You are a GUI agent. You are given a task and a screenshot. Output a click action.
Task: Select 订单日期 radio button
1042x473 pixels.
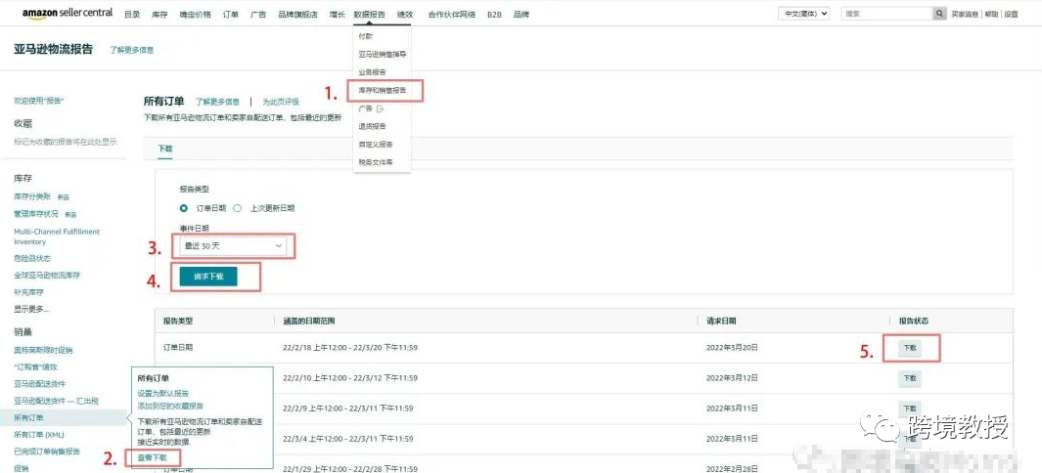(183, 207)
